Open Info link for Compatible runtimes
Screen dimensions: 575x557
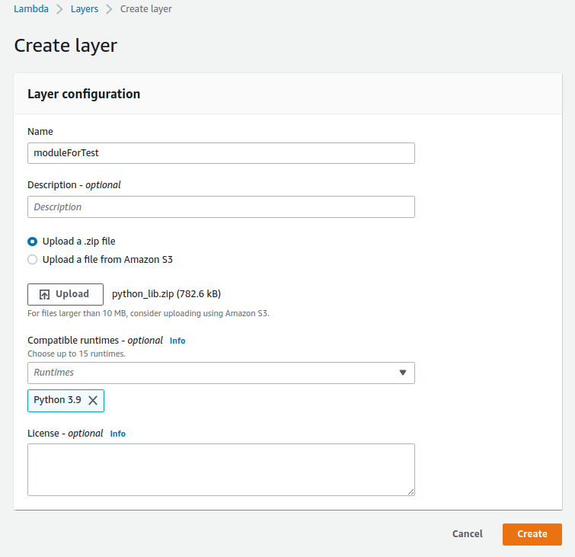[x=177, y=341]
